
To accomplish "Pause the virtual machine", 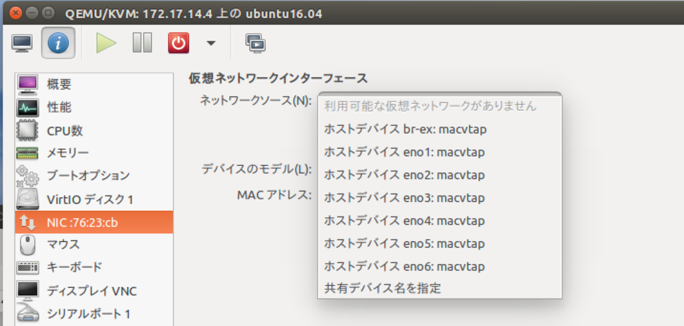I will point(142,43).
